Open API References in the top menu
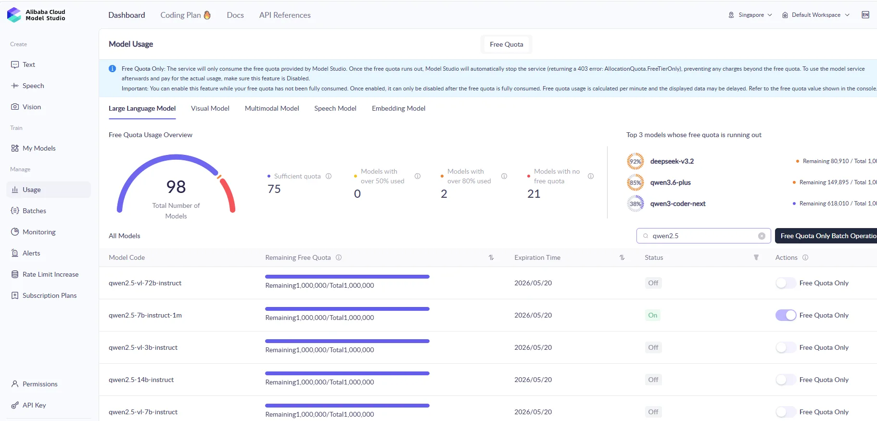 click(x=285, y=15)
